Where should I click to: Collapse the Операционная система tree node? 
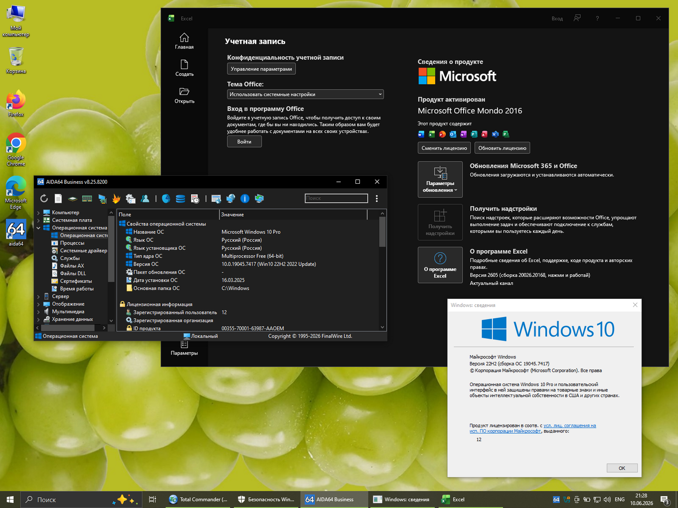pyautogui.click(x=38, y=228)
